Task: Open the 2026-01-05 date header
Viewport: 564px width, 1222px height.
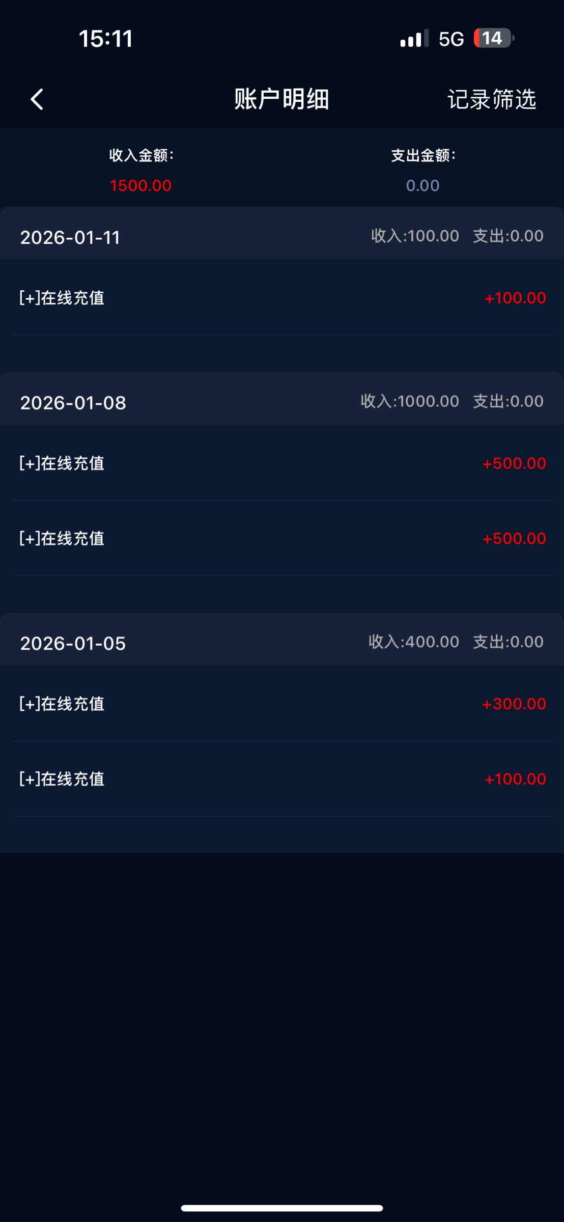Action: point(73,643)
